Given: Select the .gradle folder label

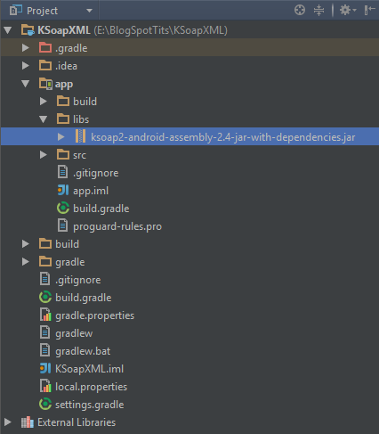Looking at the screenshot, I should pyautogui.click(x=71, y=48).
